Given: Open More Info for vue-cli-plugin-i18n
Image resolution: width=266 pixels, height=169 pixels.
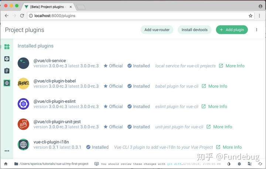Looking at the screenshot, I should coord(229,147).
